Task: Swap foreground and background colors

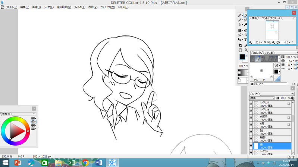Action: click(x=247, y=55)
